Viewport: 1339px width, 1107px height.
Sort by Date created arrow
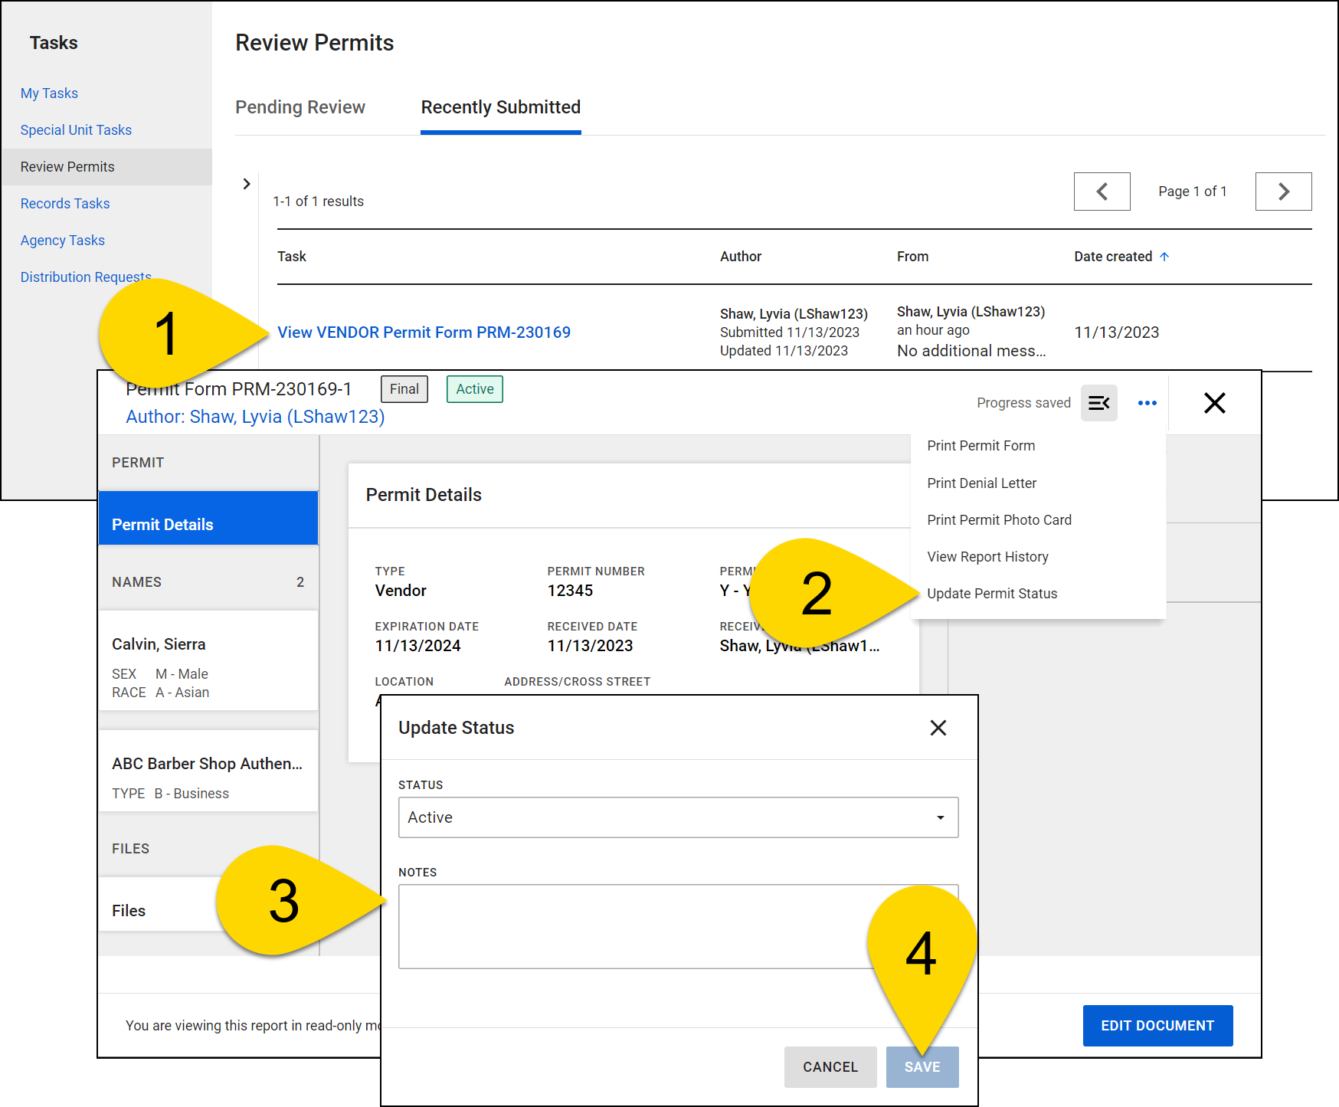(1164, 257)
